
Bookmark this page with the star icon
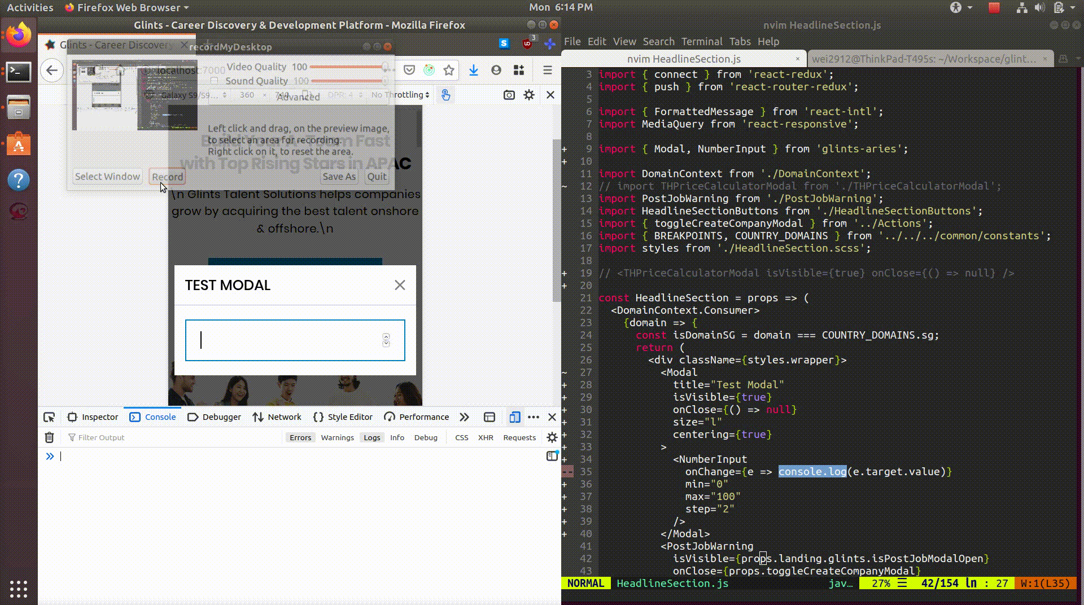pos(449,70)
